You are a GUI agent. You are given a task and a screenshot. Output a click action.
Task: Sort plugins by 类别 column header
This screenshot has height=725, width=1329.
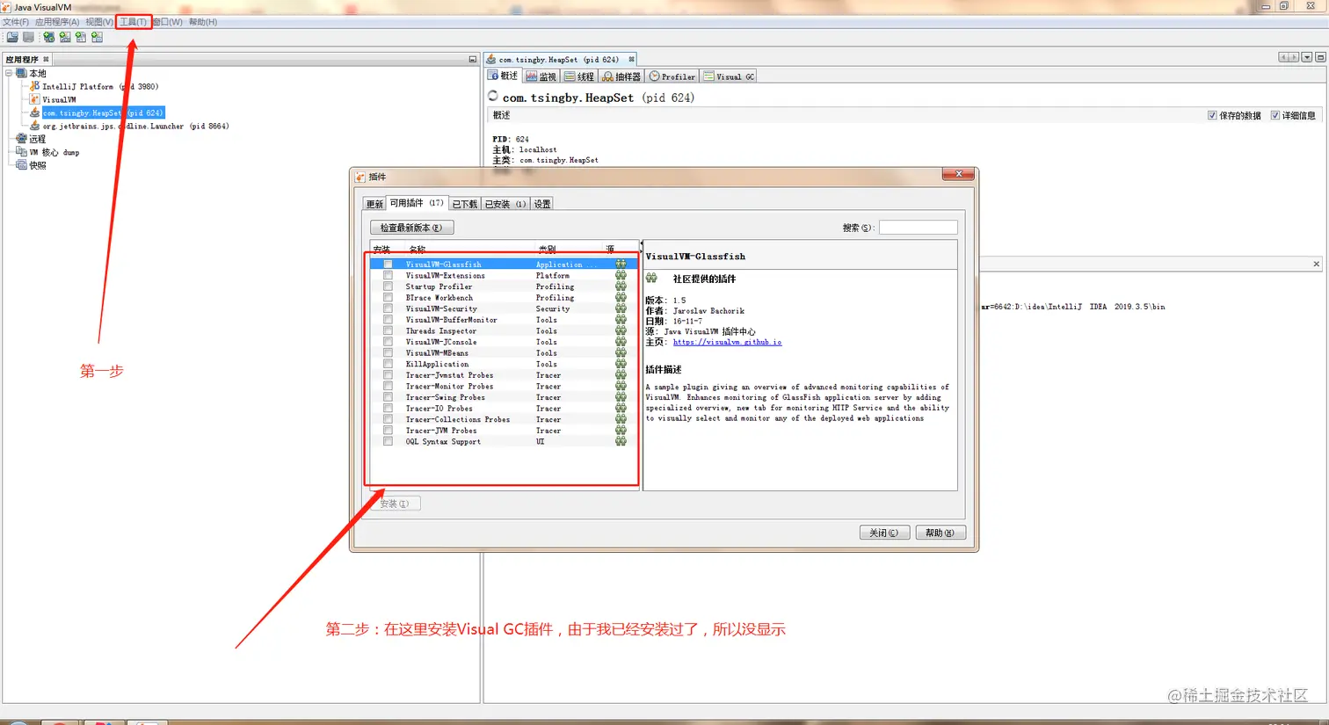tap(569, 249)
